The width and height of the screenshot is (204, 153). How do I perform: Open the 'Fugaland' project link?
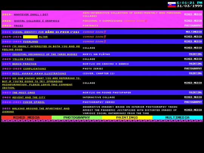[31, 42]
